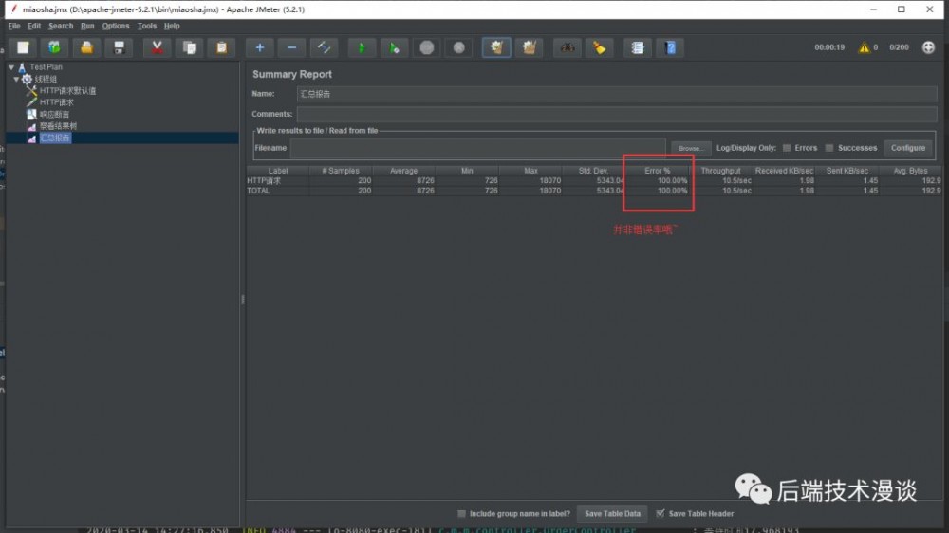Start test without pauses icon
Image resolution: width=949 pixels, height=533 pixels.
coord(394,47)
